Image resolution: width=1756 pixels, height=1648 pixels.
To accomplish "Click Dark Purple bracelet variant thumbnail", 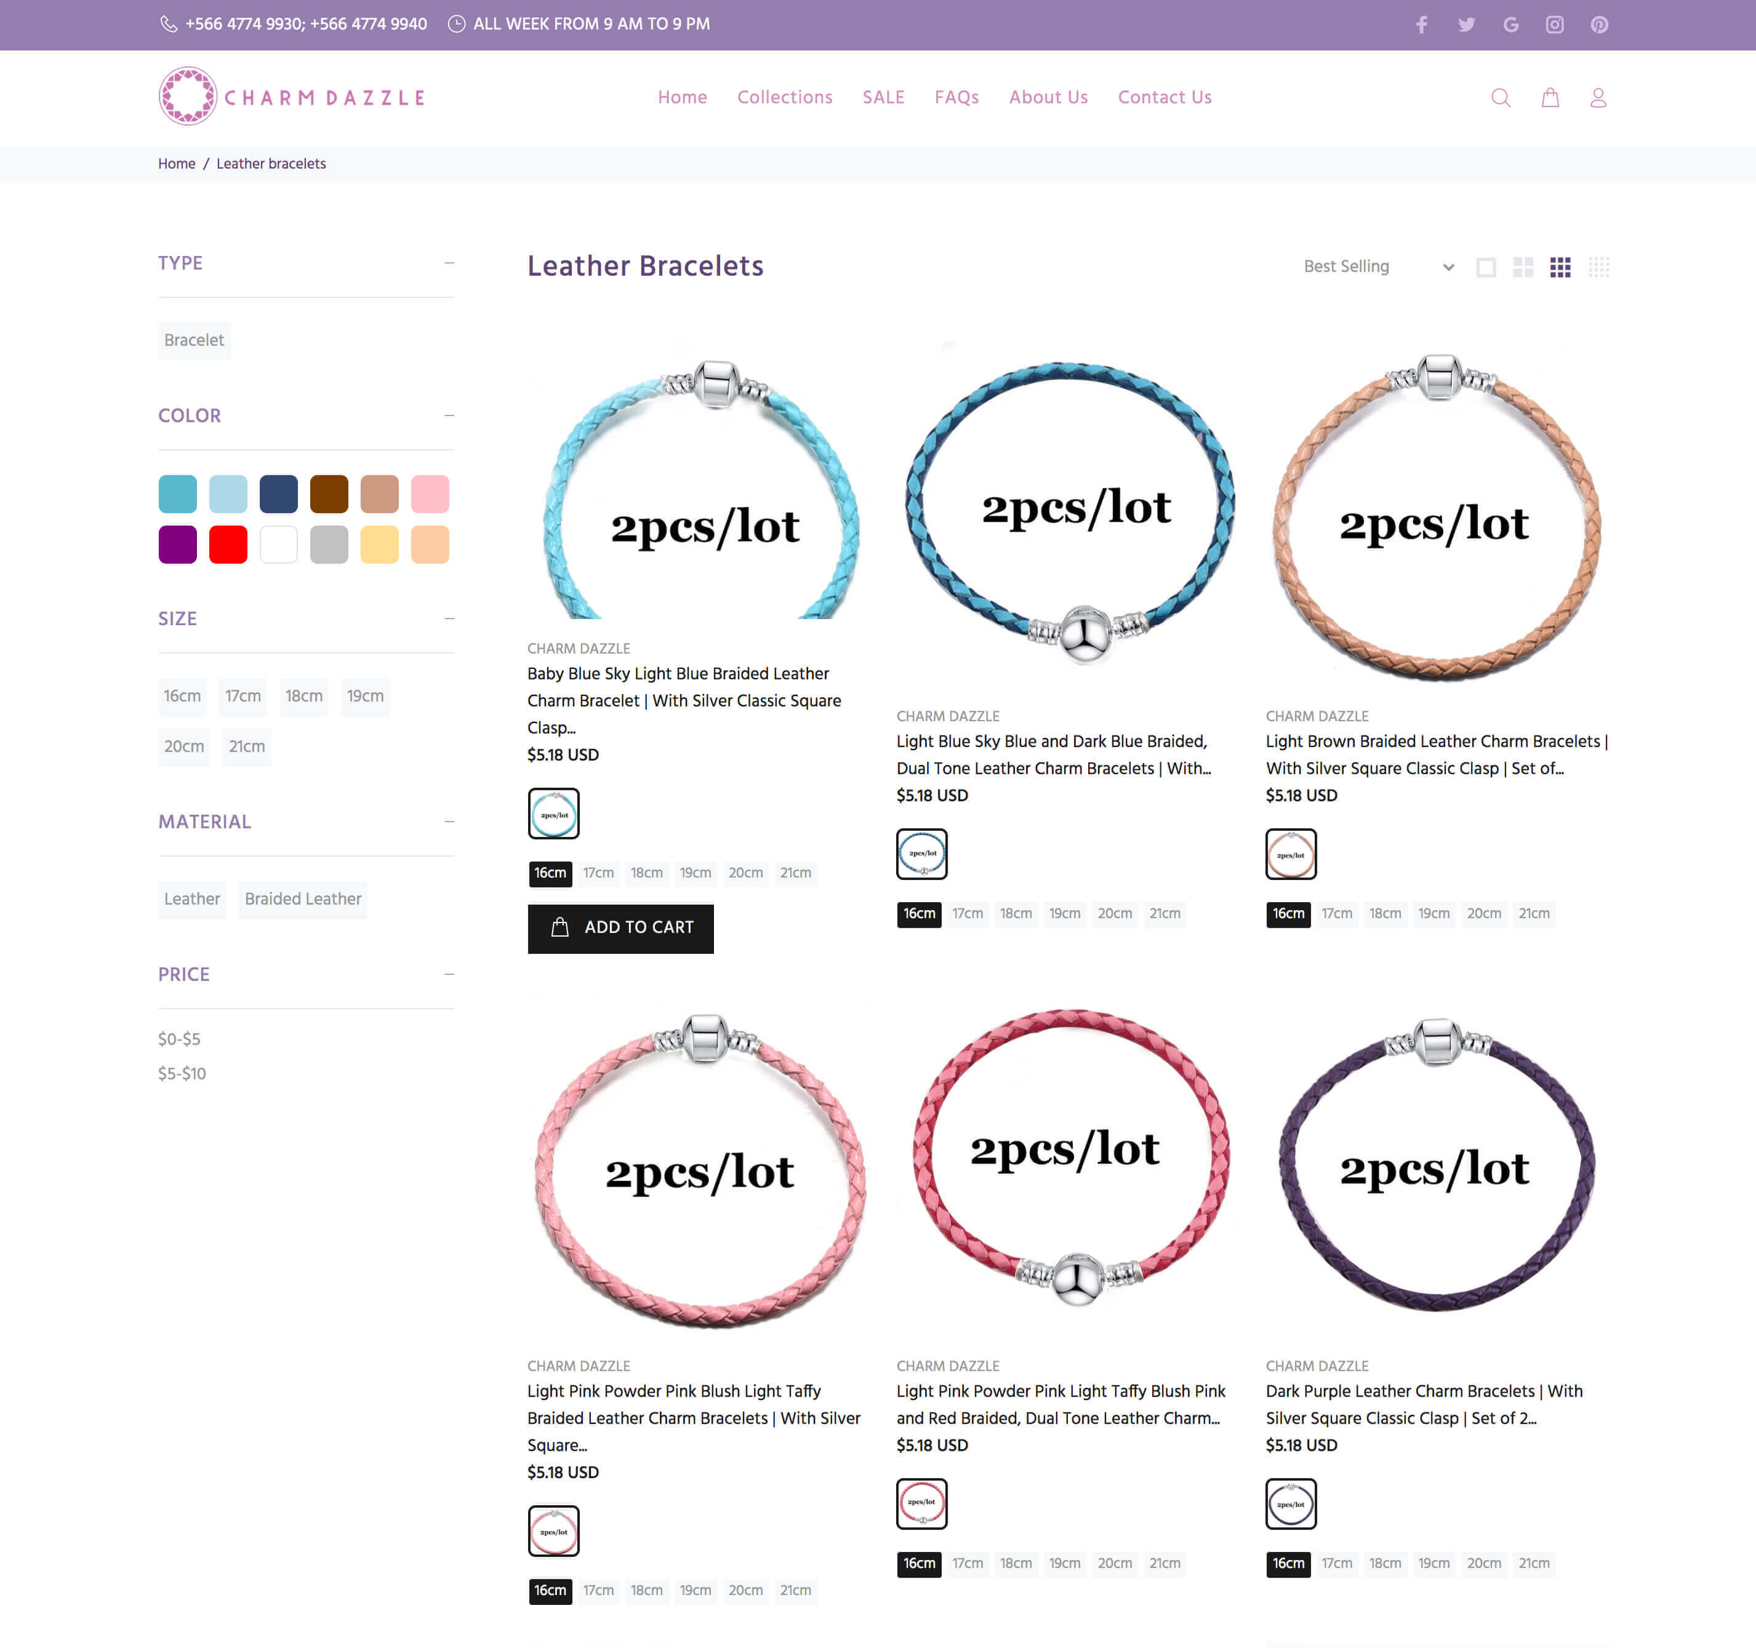I will [1291, 1503].
